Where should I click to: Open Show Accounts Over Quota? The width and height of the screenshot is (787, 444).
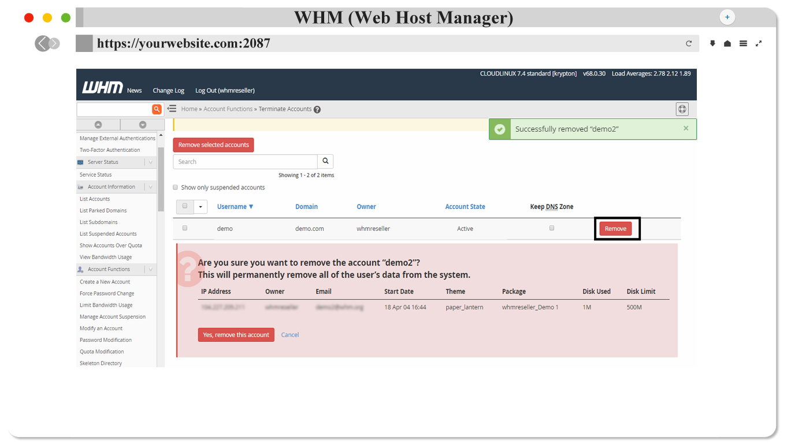[111, 245]
